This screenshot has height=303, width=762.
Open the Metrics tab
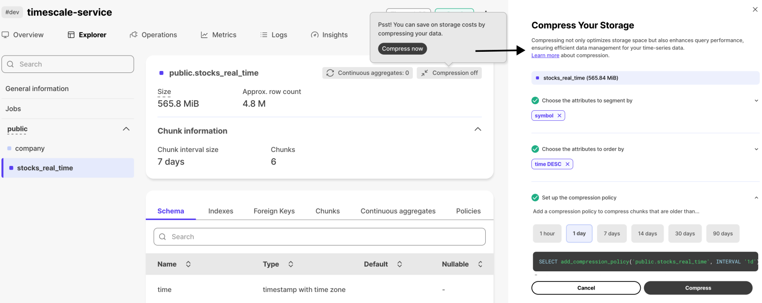(x=219, y=35)
